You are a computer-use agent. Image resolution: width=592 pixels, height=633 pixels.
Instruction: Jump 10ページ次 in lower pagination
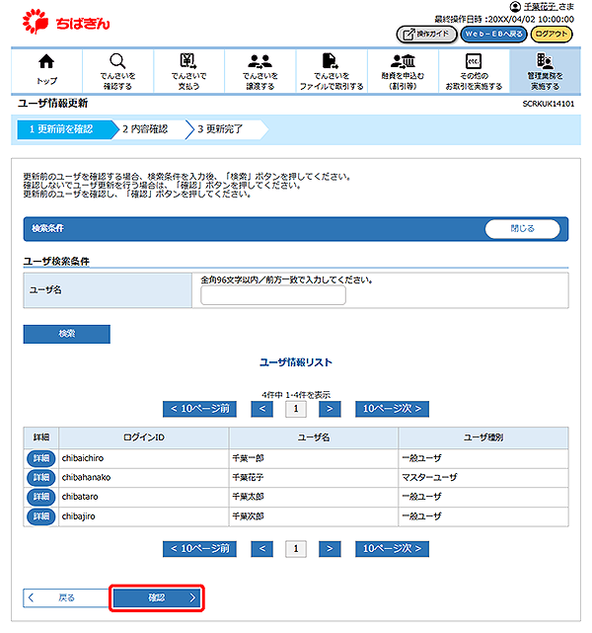(x=392, y=548)
